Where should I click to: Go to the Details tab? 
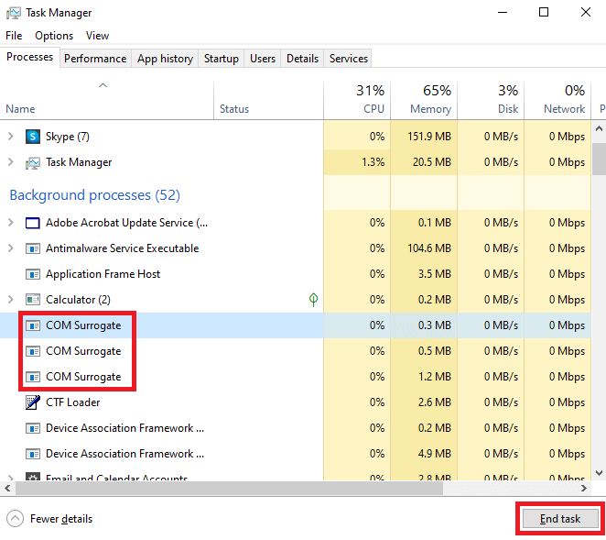[x=303, y=59]
